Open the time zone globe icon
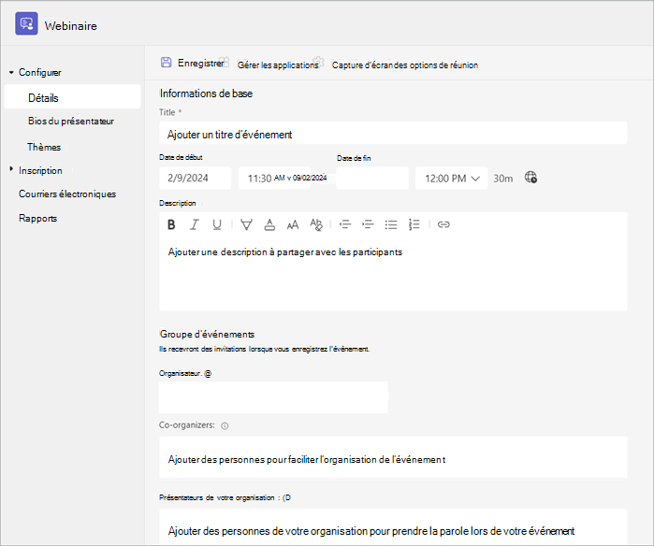 click(530, 177)
